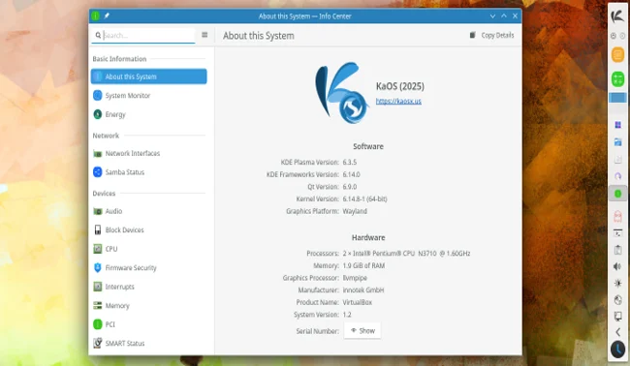Click the Qt version 6.9.0 value
The image size is (630, 366).
pos(350,187)
